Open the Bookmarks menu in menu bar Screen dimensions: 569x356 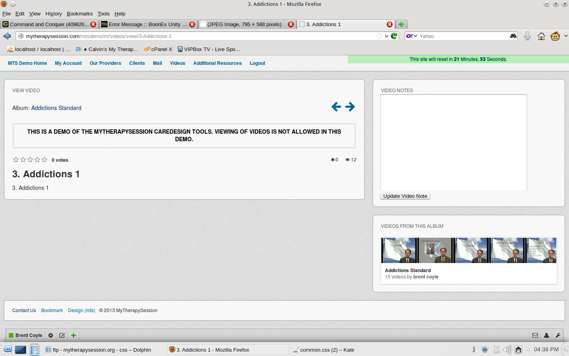(x=79, y=13)
